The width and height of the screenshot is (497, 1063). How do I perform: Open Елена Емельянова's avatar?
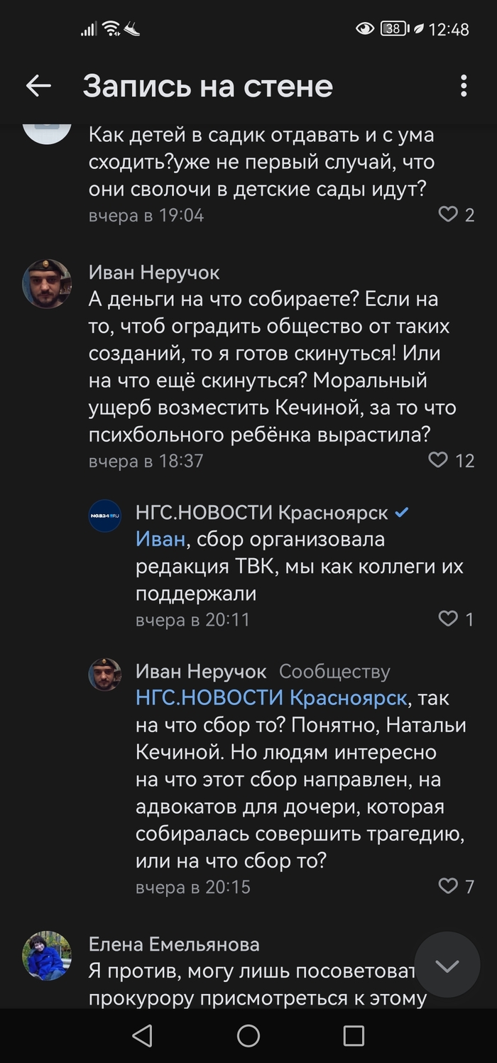47,955
